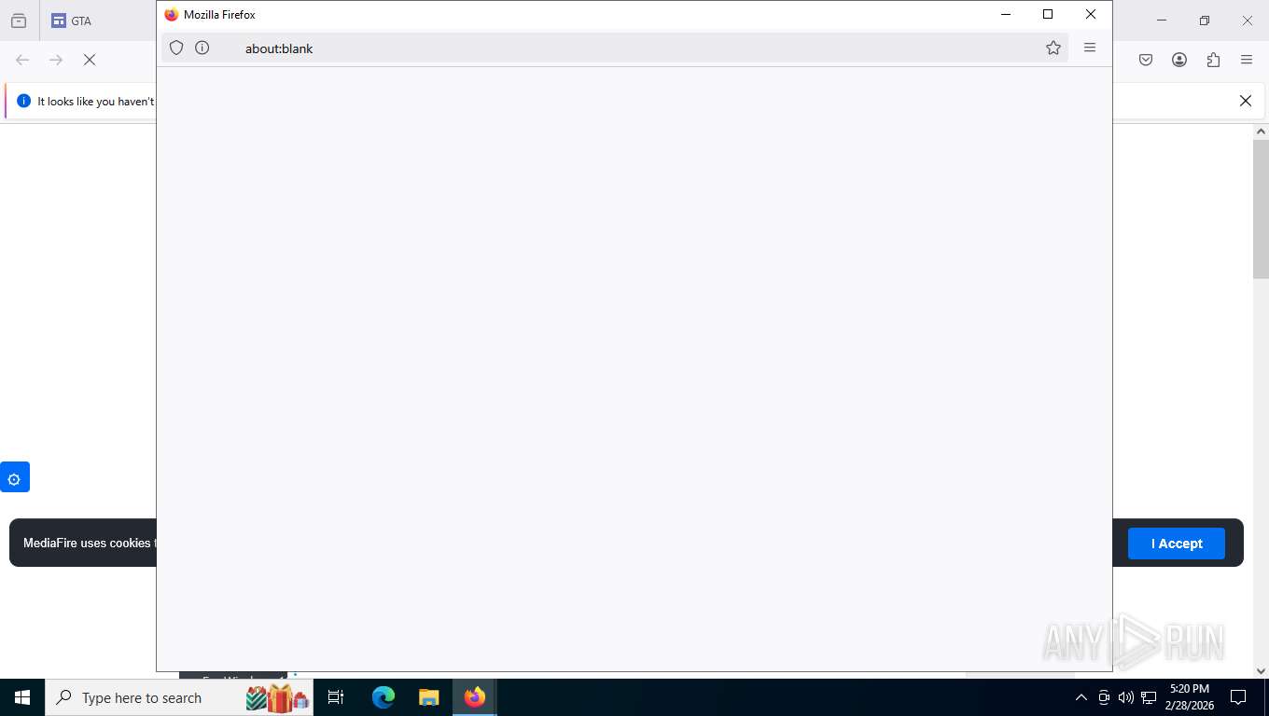Open File Explorer from the taskbar

pos(428,697)
